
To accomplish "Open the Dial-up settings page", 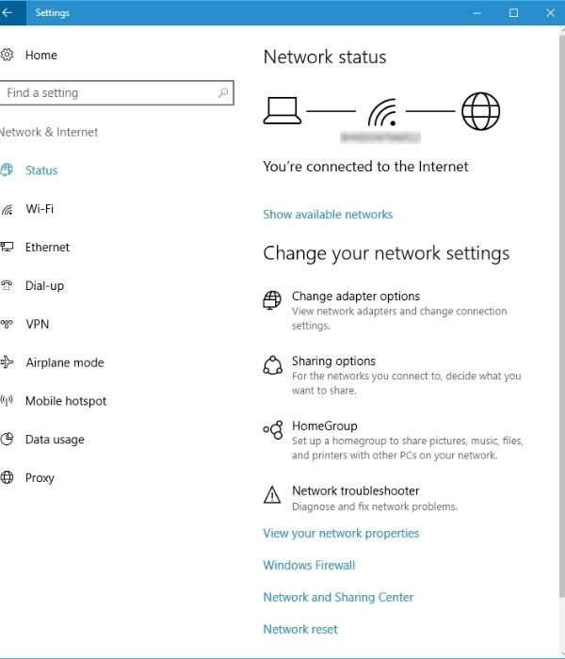I will pos(44,286).
